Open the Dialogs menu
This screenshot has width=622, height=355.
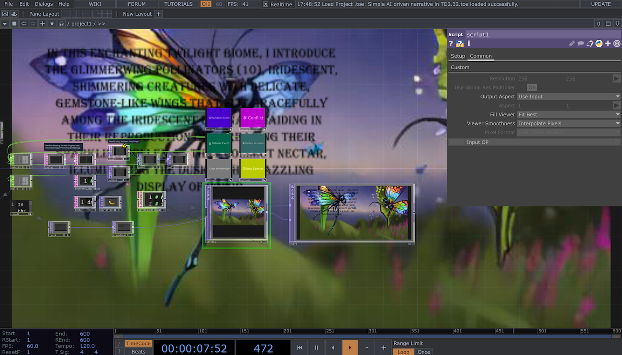point(44,4)
